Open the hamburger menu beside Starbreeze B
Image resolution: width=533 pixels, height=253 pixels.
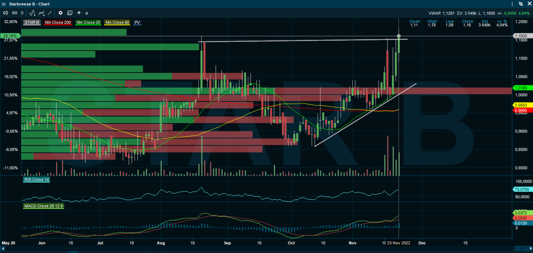4,4
